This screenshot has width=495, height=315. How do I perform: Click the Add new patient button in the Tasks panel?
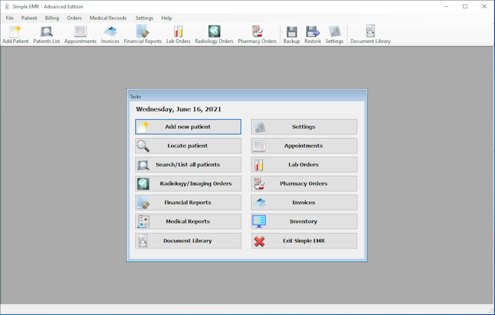pyautogui.click(x=188, y=127)
